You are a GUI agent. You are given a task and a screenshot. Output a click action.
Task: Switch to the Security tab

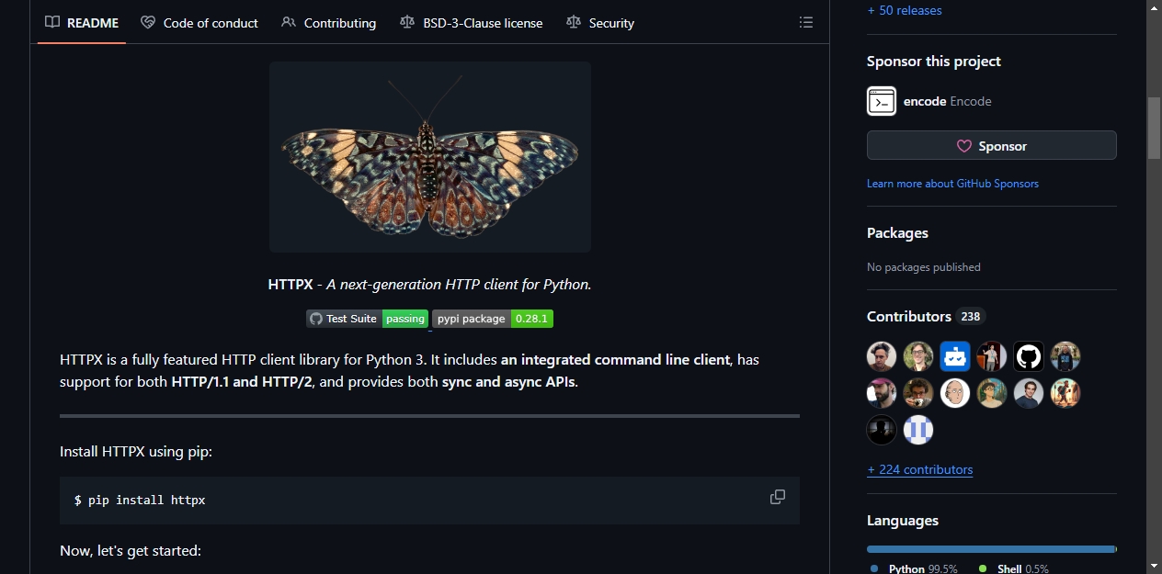(x=600, y=23)
